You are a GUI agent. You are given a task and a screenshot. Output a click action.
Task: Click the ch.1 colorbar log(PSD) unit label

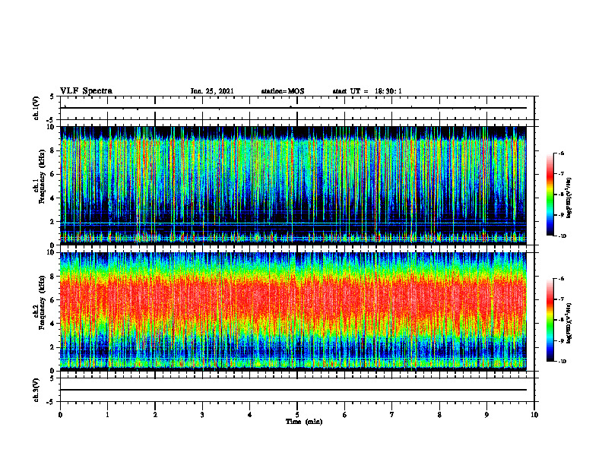pos(569,198)
